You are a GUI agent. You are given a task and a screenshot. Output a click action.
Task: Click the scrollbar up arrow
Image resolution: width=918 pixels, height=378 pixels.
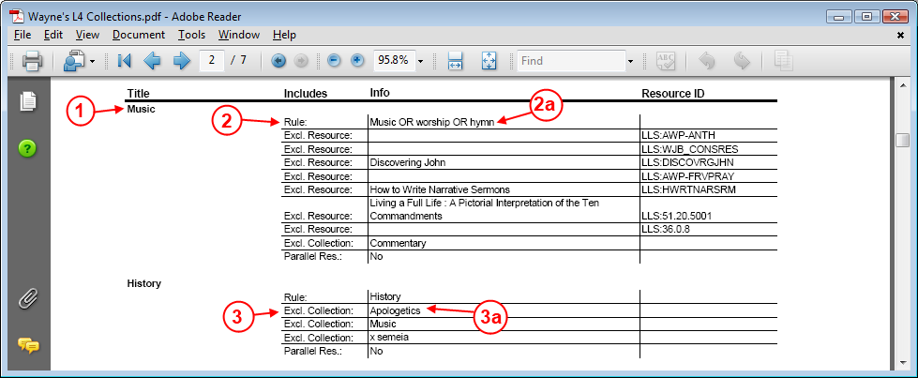pos(903,84)
